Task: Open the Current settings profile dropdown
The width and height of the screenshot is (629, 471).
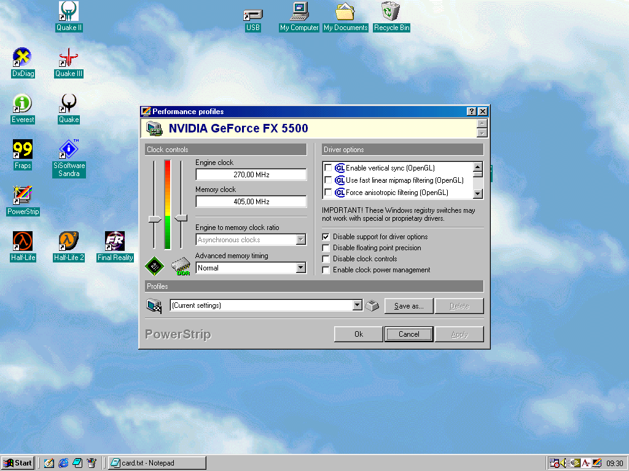Action: pos(357,305)
